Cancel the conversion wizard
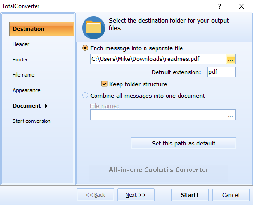253x205 pixels. pyautogui.click(x=231, y=195)
